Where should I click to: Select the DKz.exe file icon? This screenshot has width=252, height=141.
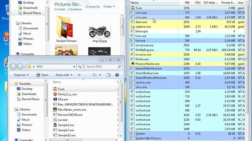(55, 99)
